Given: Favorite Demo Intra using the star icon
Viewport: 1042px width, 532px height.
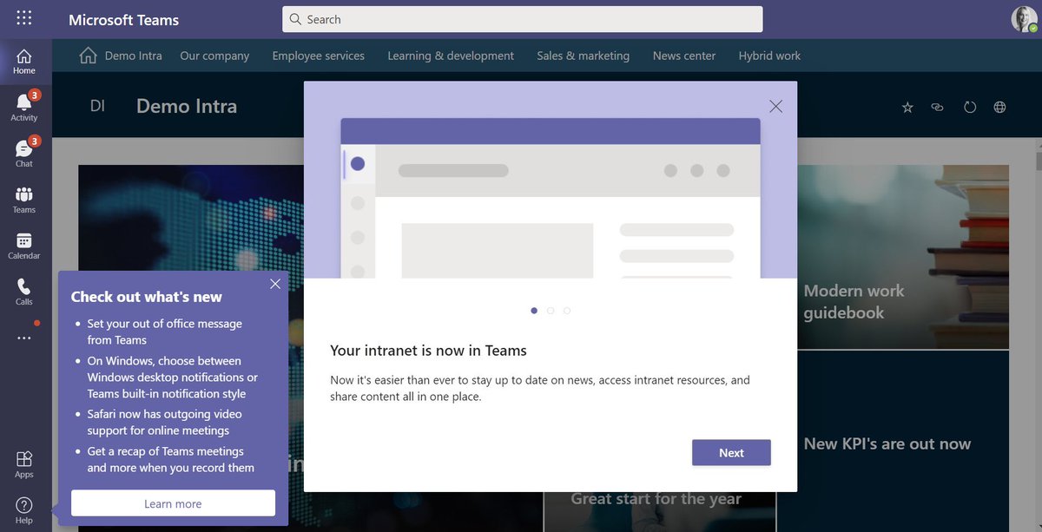Looking at the screenshot, I should (x=907, y=107).
